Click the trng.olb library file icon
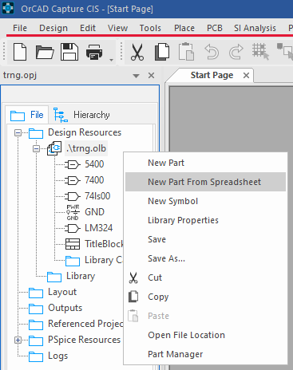The image size is (293, 370). [54, 148]
